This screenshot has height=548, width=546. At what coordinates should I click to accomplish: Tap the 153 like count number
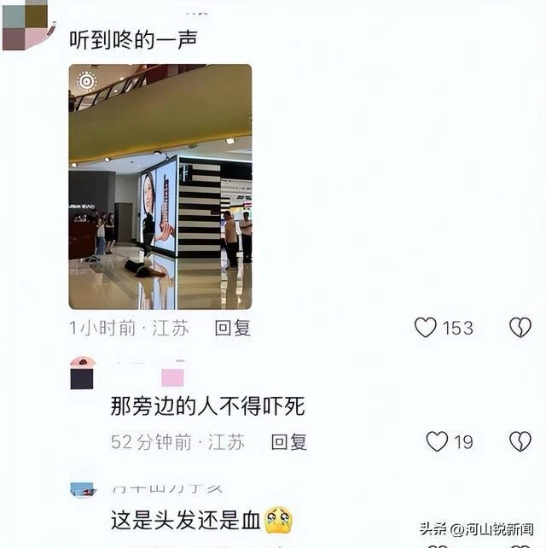[x=457, y=328]
